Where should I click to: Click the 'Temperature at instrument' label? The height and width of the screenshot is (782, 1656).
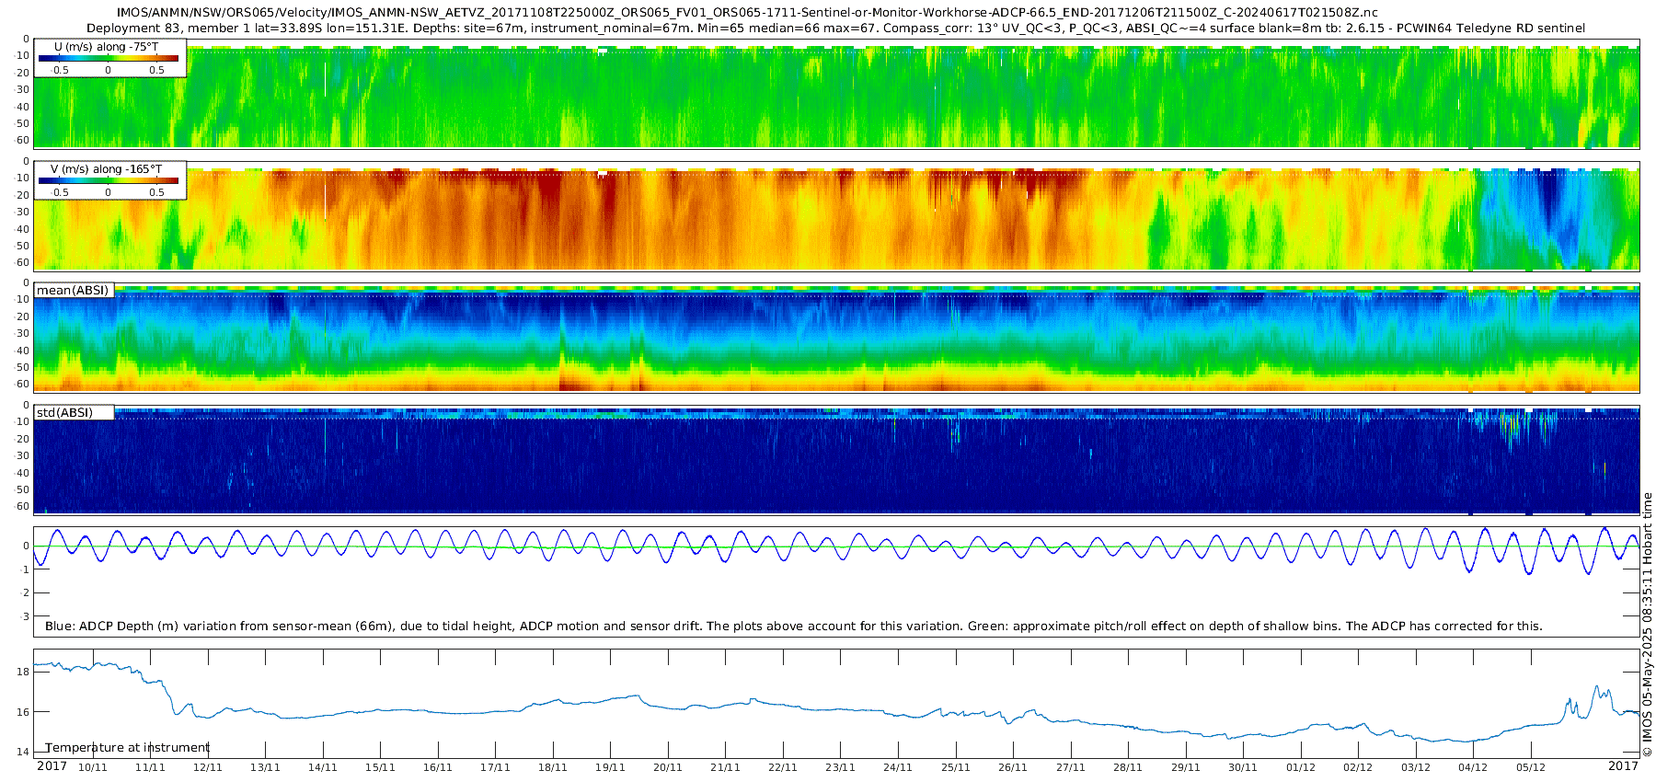[x=127, y=747]
